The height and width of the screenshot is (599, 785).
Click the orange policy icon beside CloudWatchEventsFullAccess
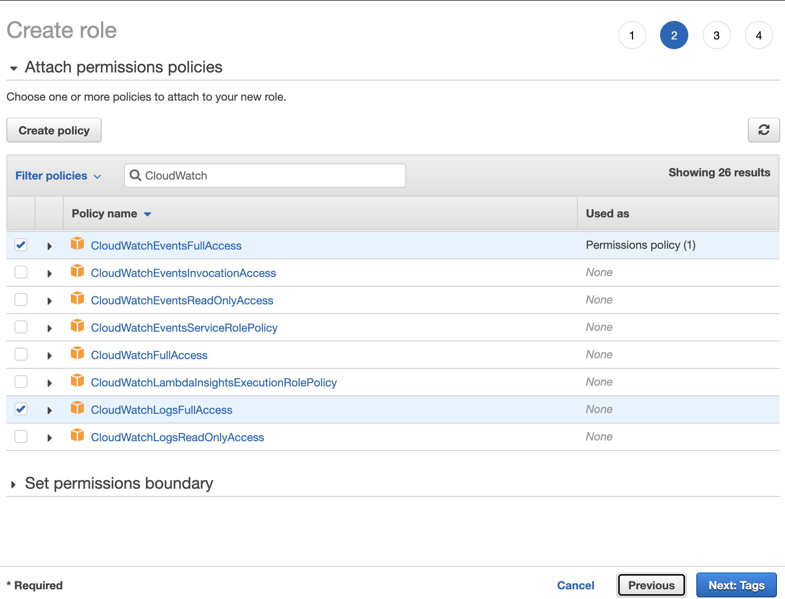(77, 244)
